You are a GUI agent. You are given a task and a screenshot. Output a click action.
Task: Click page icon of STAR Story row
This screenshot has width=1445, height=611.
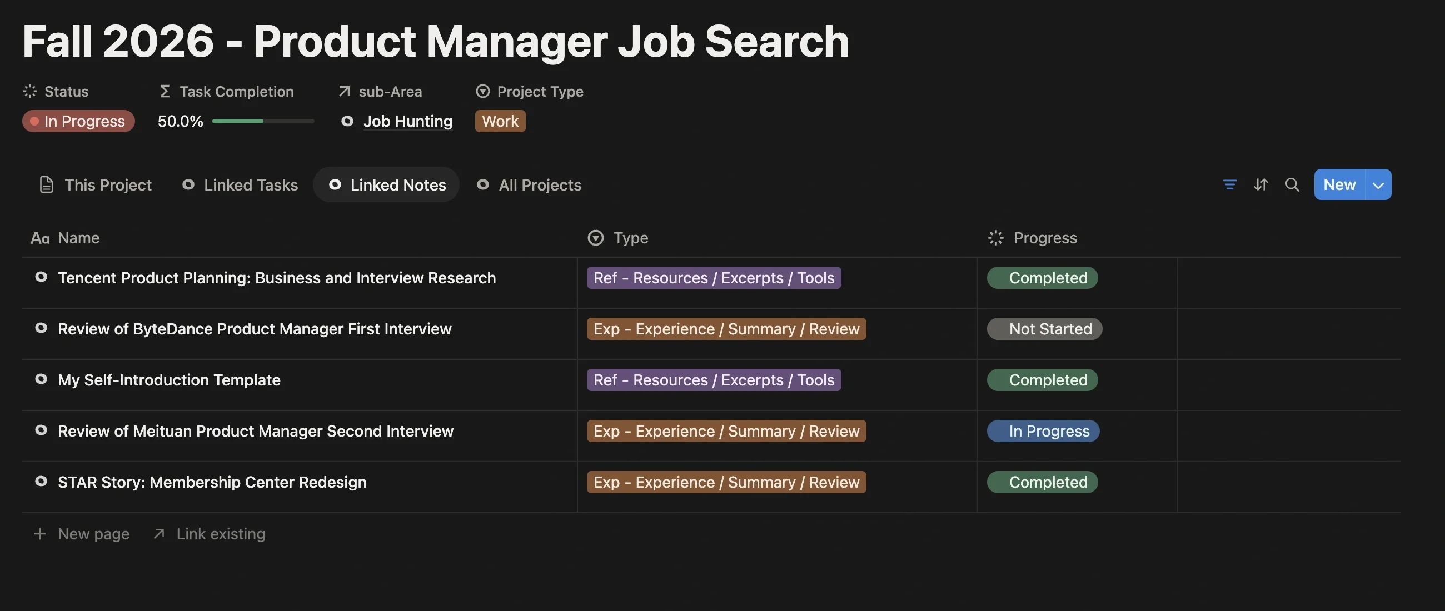[x=41, y=480]
